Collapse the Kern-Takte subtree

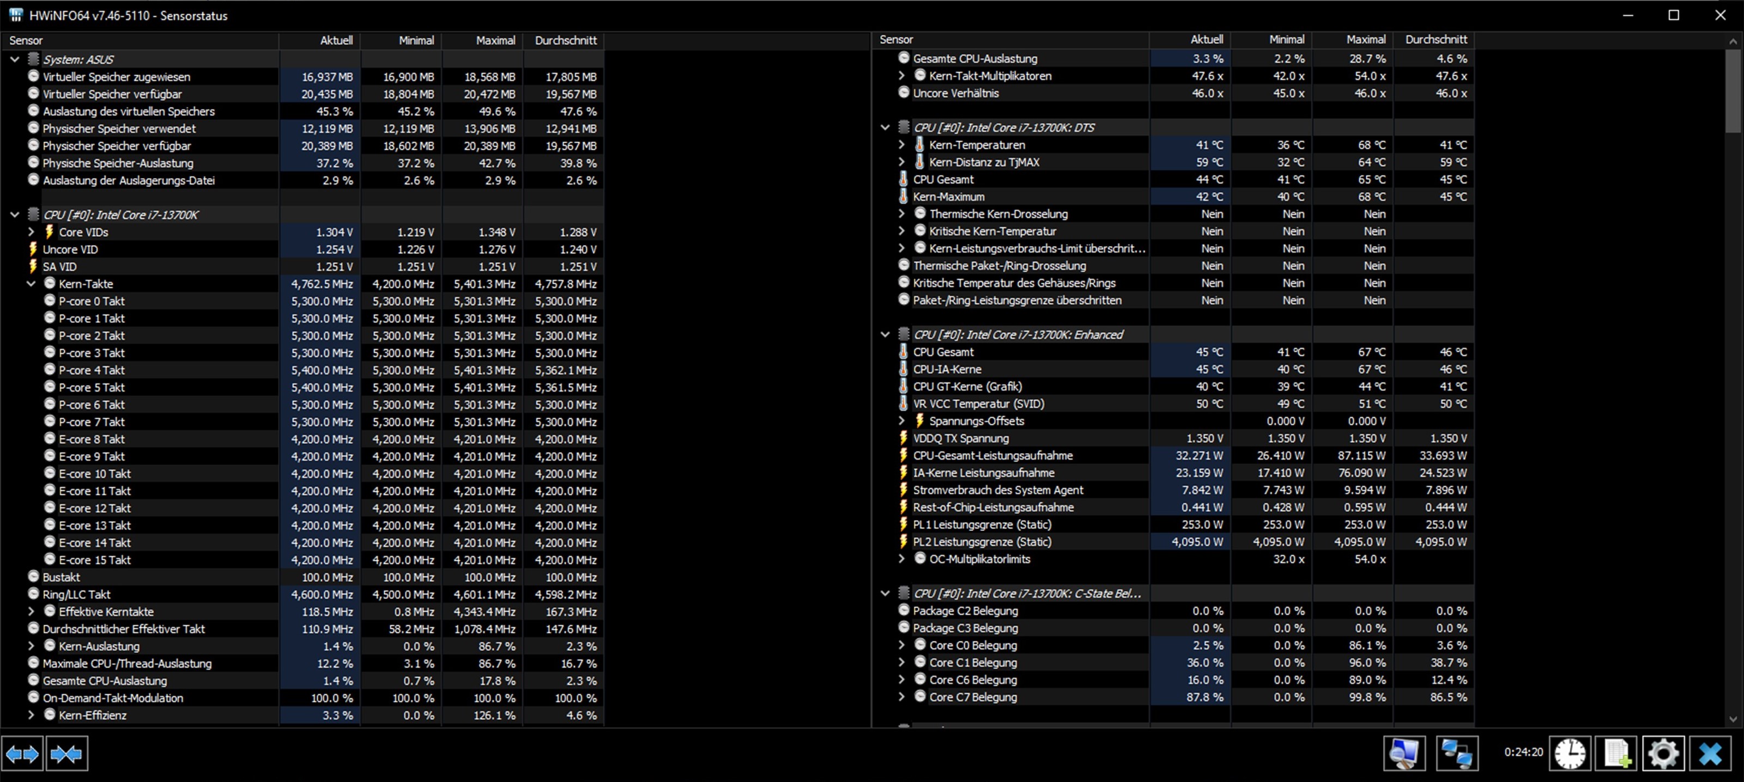(31, 283)
